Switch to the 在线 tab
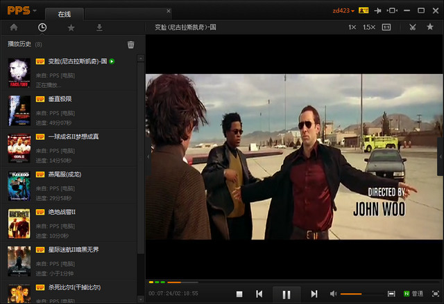The image size is (444, 304). point(65,13)
